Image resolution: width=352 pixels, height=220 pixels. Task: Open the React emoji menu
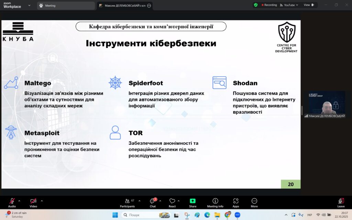(x=172, y=202)
